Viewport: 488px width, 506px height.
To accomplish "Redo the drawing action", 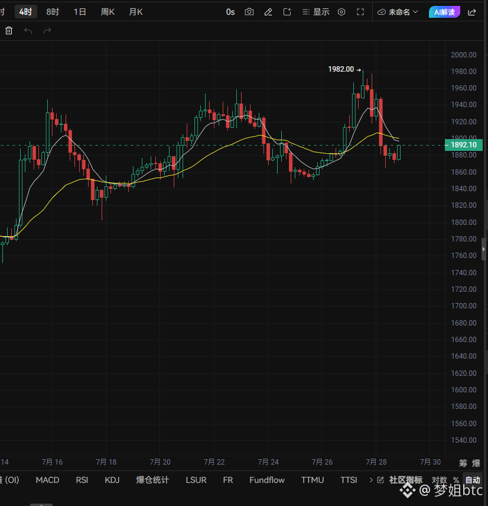I will click(x=47, y=31).
